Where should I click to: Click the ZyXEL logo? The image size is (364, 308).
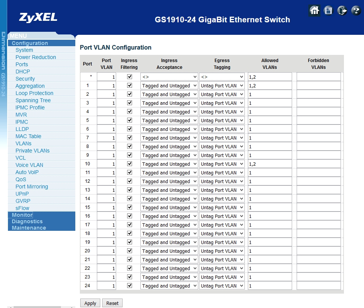38,17
